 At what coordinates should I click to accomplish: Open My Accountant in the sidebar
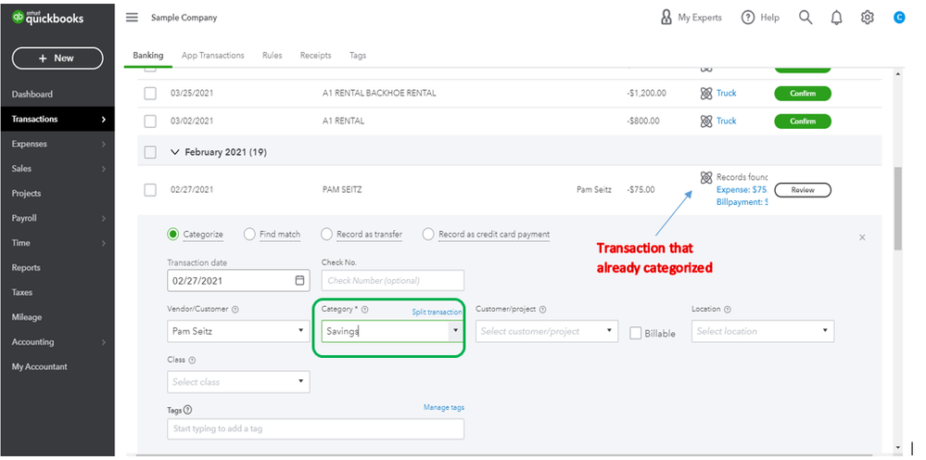pyautogui.click(x=39, y=366)
